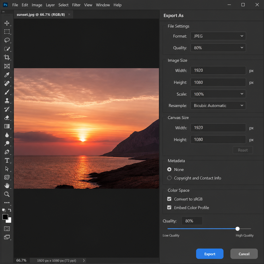
Task: Swap foreground and background colors
Action: point(10,210)
